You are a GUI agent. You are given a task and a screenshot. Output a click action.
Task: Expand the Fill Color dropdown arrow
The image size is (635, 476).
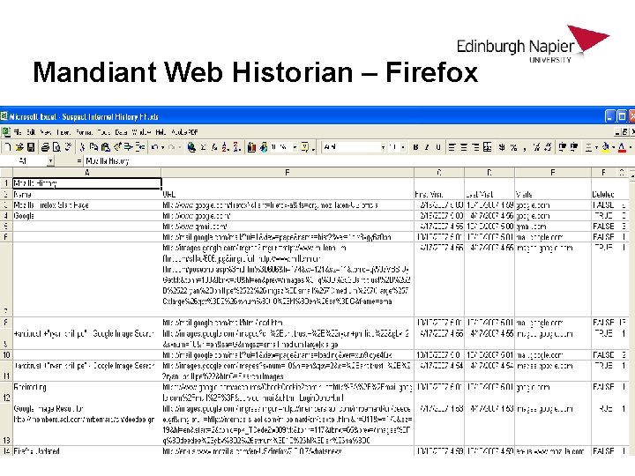point(614,147)
